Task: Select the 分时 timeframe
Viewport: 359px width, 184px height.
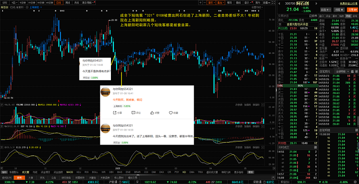Action: coord(5,3)
